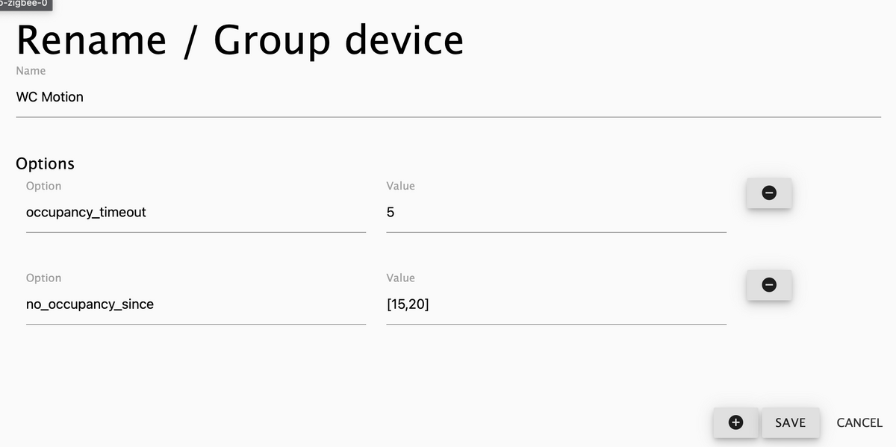Click the words Group device in the title
The width and height of the screenshot is (896, 447).
338,40
